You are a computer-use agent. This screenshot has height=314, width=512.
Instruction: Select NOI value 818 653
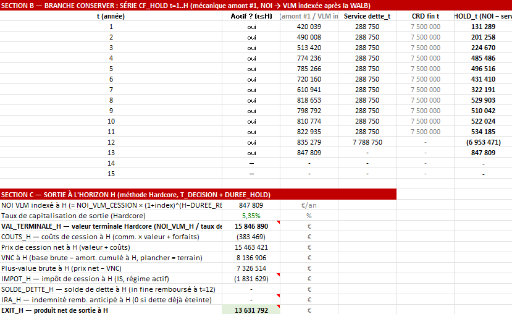pyautogui.click(x=309, y=100)
